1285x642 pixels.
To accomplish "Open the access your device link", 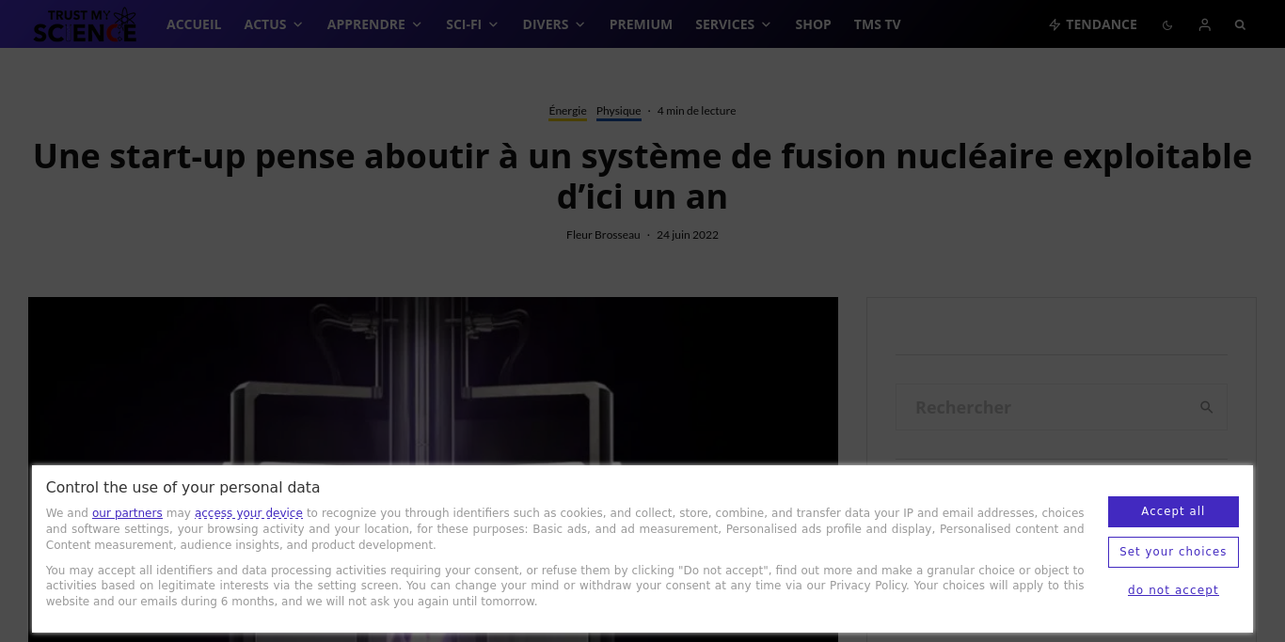I will click(248, 513).
